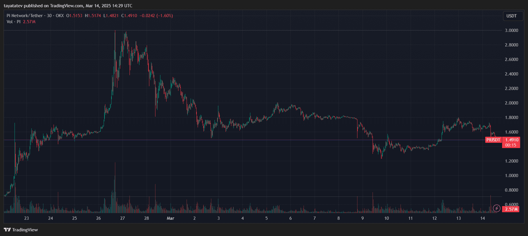Click the 1.0000 price axis label

click(x=511, y=176)
